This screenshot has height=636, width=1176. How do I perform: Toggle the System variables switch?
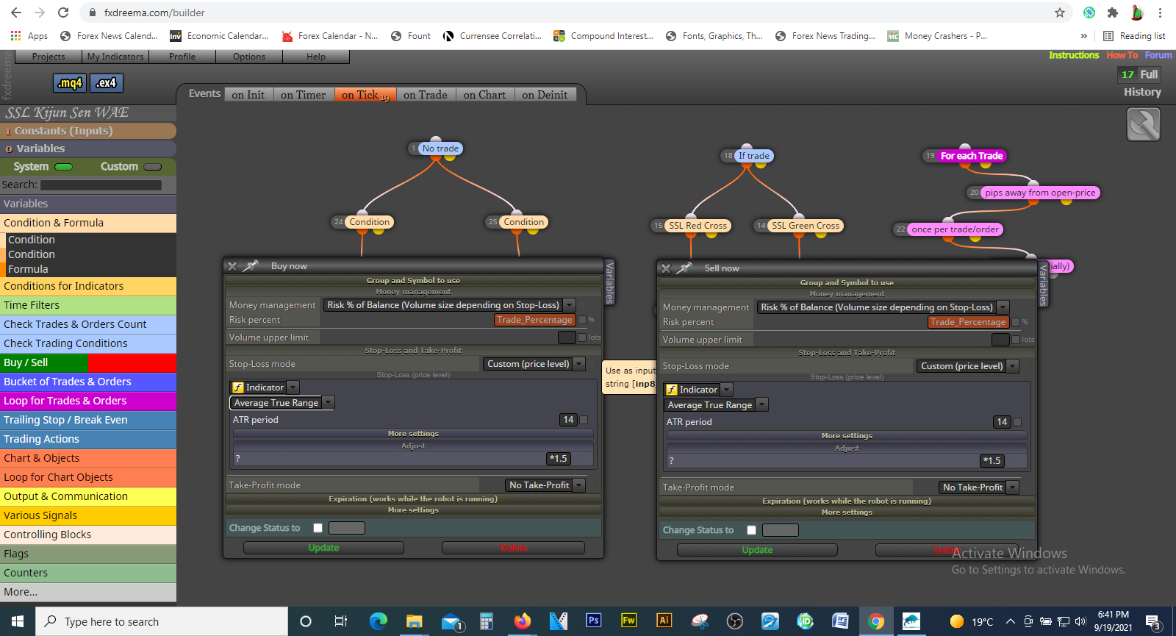click(64, 167)
